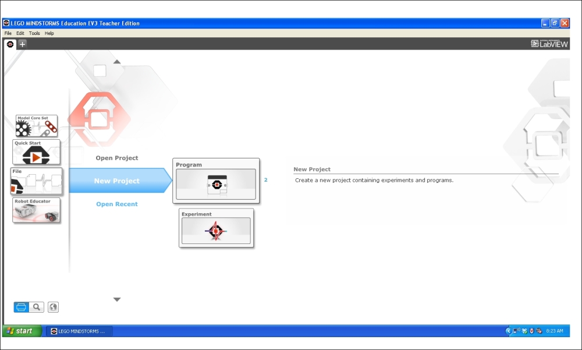
Task: Click the New Project description heading
Action: [x=312, y=169]
